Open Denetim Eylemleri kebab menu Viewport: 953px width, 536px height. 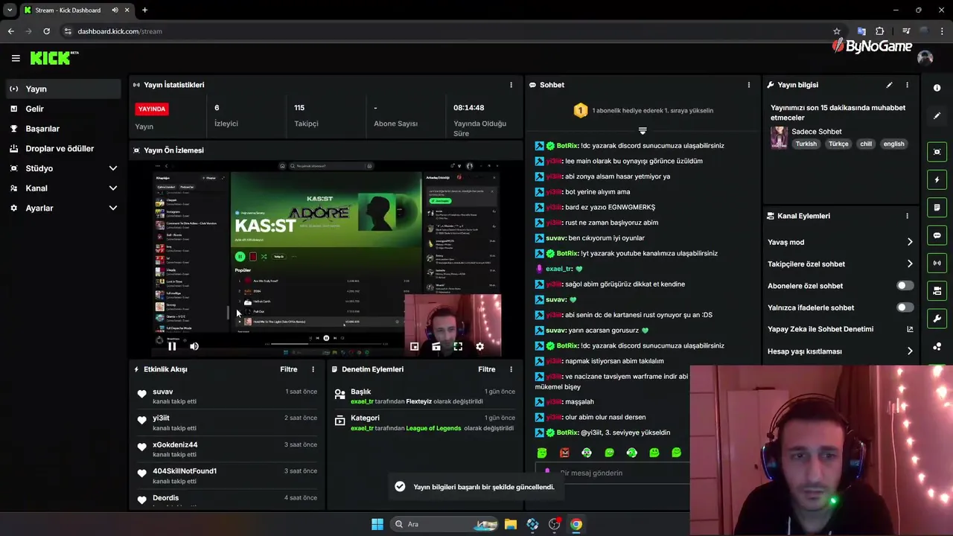coord(511,369)
